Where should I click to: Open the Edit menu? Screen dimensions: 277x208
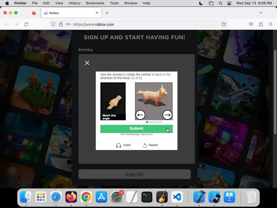46,3
